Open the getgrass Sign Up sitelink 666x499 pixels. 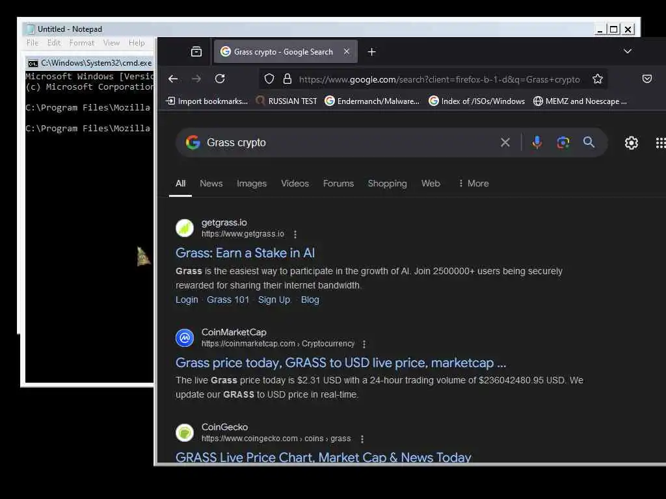pos(274,300)
